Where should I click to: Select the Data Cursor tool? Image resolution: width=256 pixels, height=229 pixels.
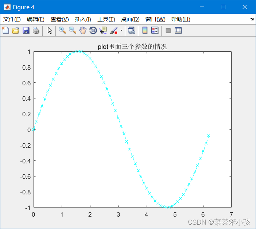point(103,30)
